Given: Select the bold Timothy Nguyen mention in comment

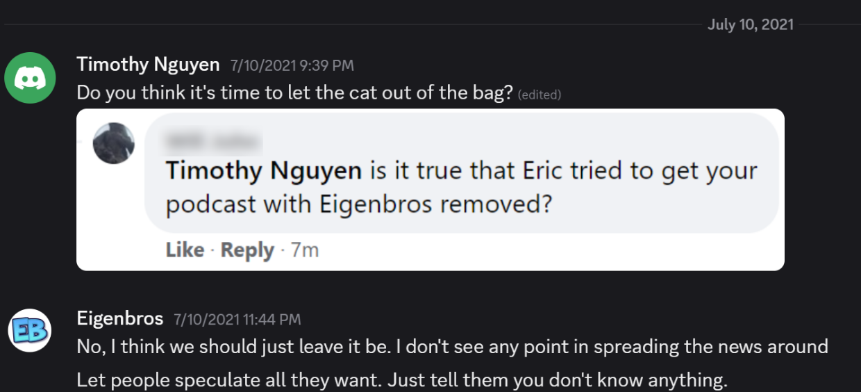Looking at the screenshot, I should pyautogui.click(x=264, y=171).
